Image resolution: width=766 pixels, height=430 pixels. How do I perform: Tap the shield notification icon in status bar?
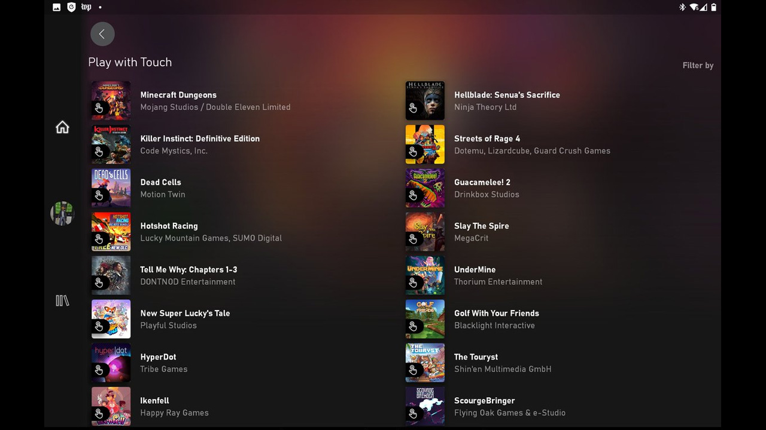[x=71, y=7]
